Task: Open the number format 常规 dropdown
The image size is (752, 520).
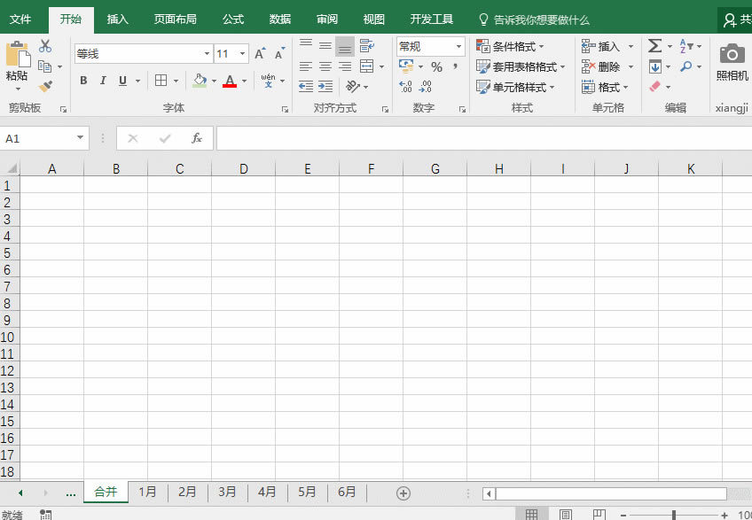Action: [459, 46]
